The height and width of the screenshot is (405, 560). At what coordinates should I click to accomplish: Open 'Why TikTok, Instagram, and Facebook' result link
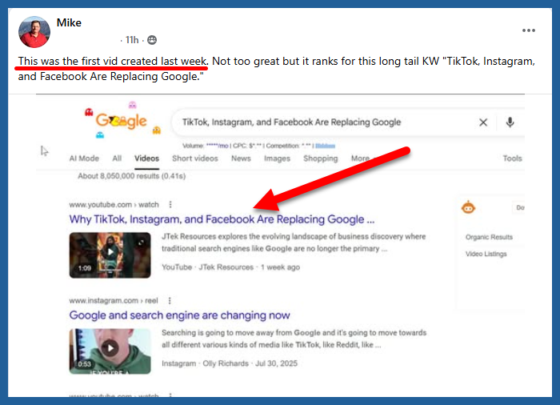coord(222,219)
